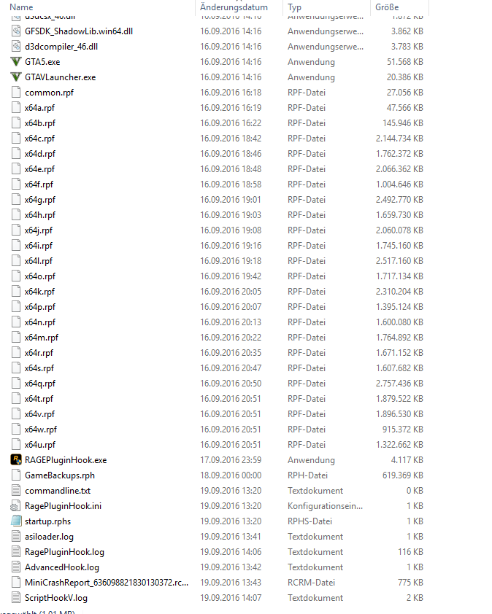Sort files by the Größe column
The height and width of the screenshot is (614, 492).
387,7
